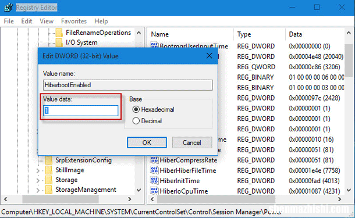355x218 pixels.
Task: Click the data 0x00001087 (4231)
Action: [314, 191]
